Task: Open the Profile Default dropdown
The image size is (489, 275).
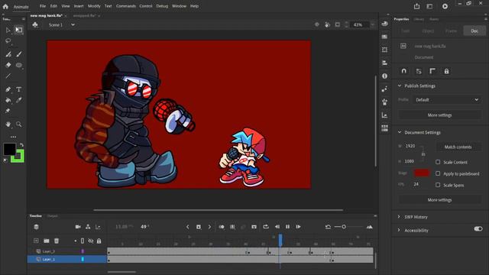Action: click(447, 100)
